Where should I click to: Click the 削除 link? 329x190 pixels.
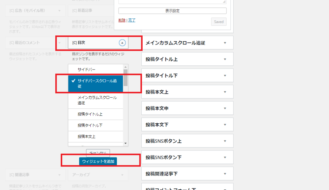click(122, 20)
